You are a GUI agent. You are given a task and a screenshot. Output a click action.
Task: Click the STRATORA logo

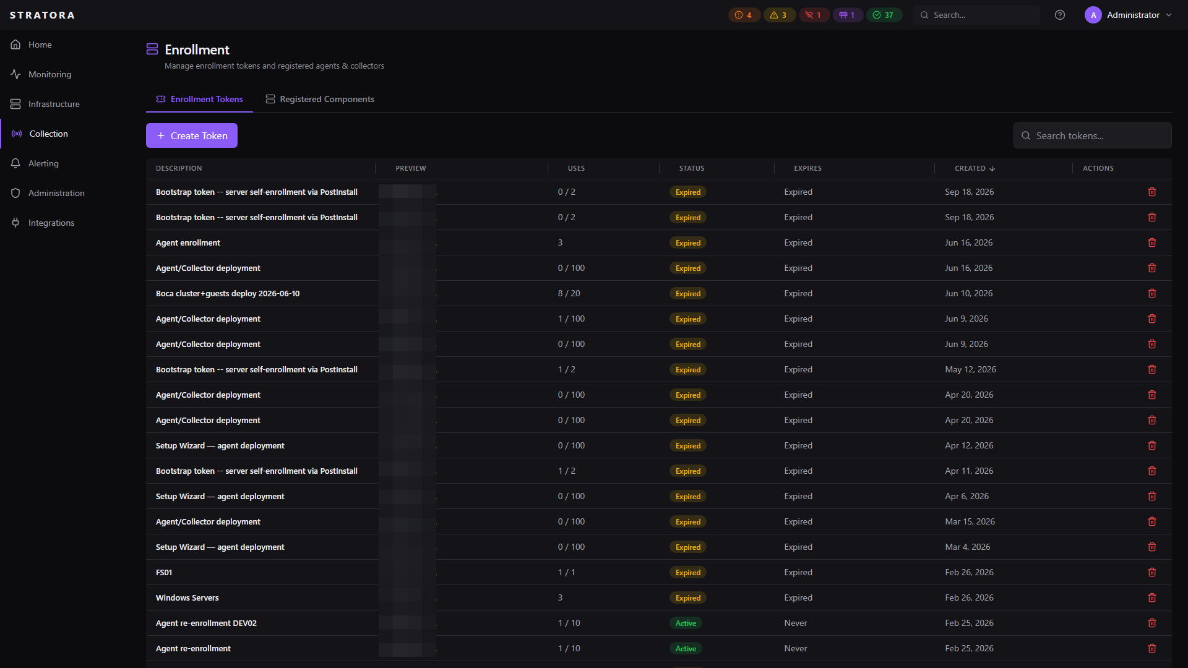click(x=42, y=15)
